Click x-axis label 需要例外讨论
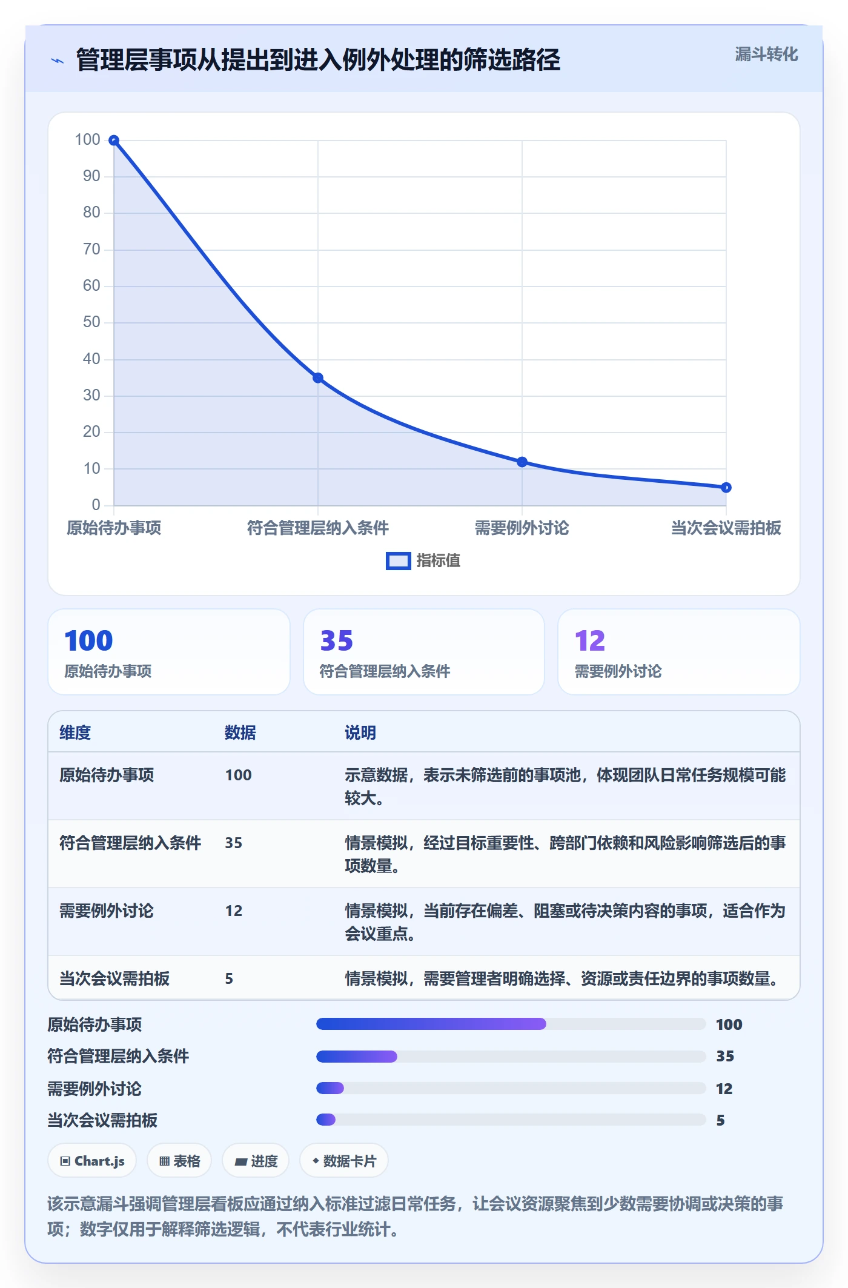 point(522,528)
